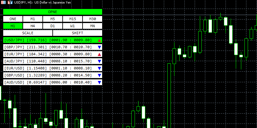The height and width of the screenshot is (128, 257).
Task: Open the EUR/USD symbol row
Action: click(x=48, y=68)
